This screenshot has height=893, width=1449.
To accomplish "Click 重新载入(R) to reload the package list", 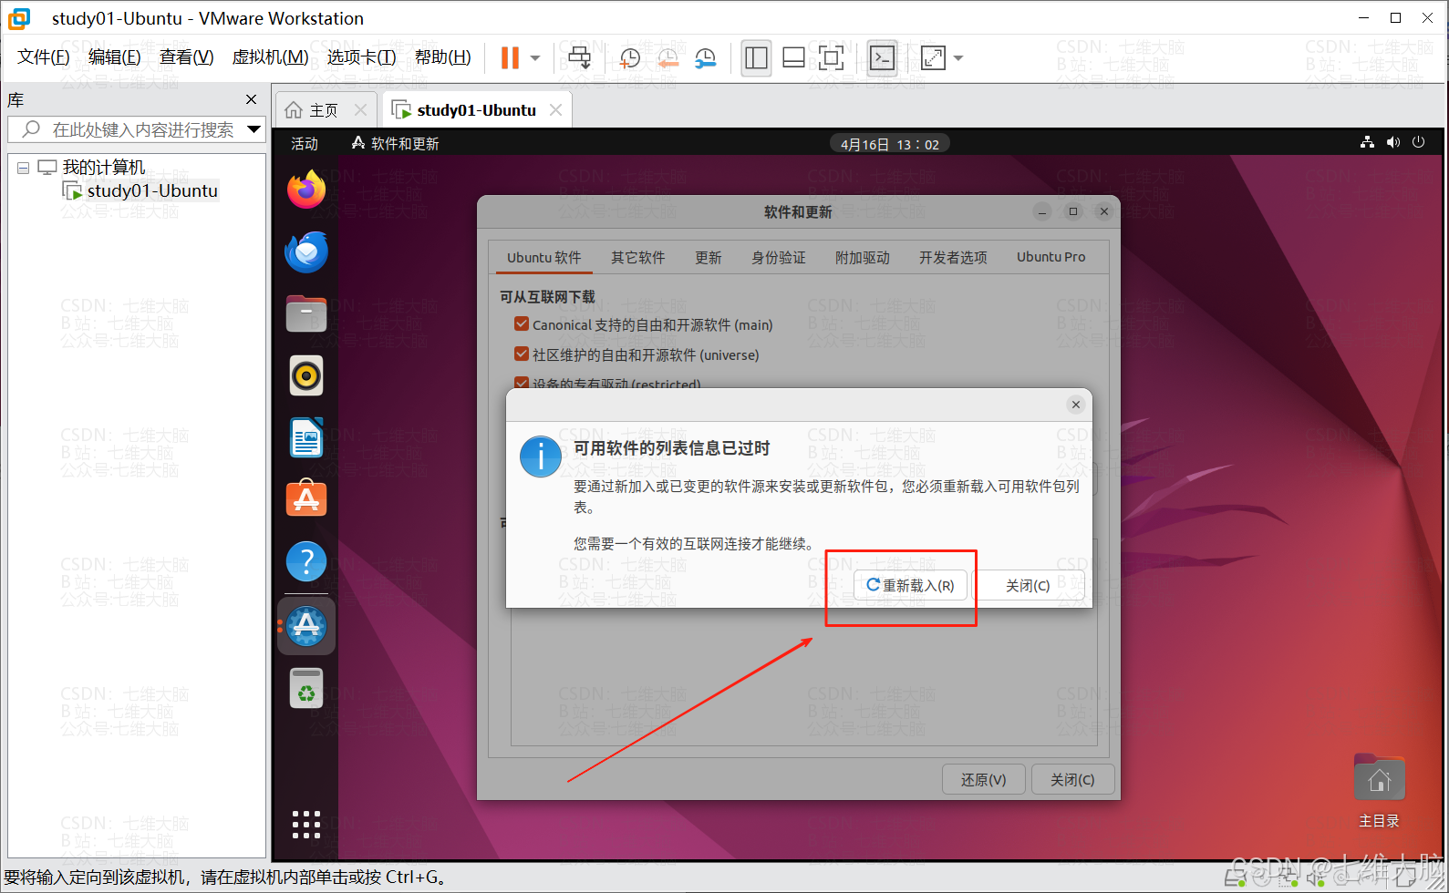I will [x=910, y=585].
